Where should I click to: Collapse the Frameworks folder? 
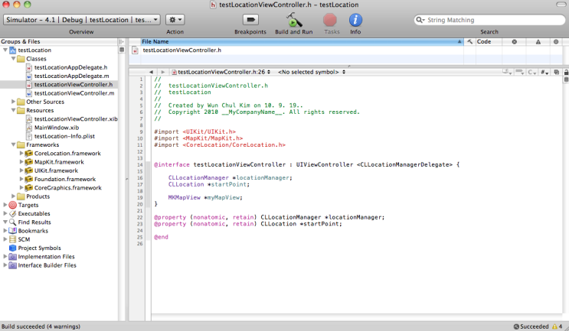[x=14, y=144]
